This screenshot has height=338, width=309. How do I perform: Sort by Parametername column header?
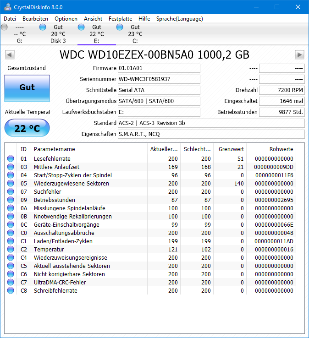89,149
